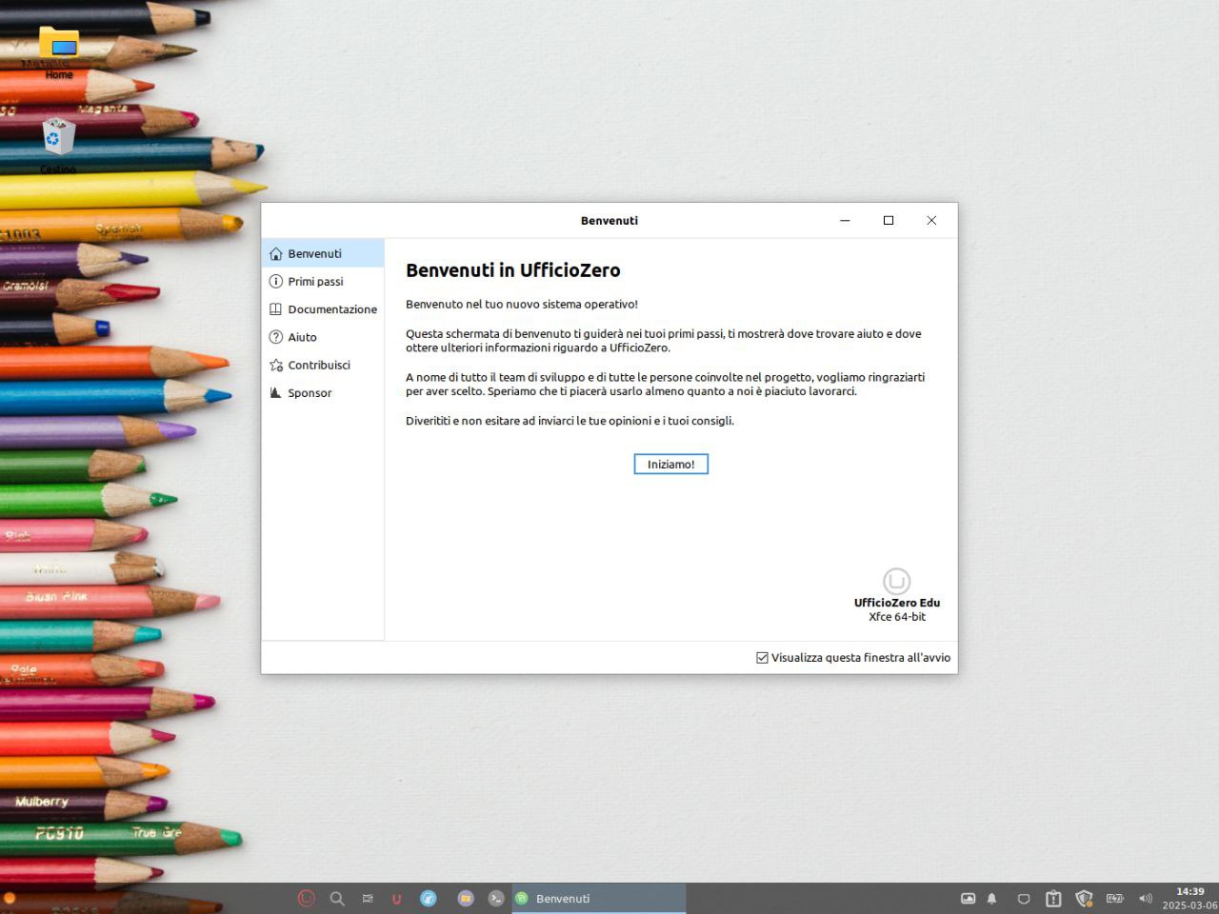Click the notification bell tray icon

(x=991, y=898)
